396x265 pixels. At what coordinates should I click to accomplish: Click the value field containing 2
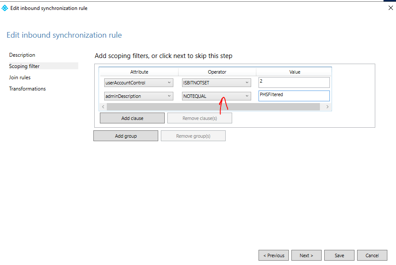tap(294, 82)
